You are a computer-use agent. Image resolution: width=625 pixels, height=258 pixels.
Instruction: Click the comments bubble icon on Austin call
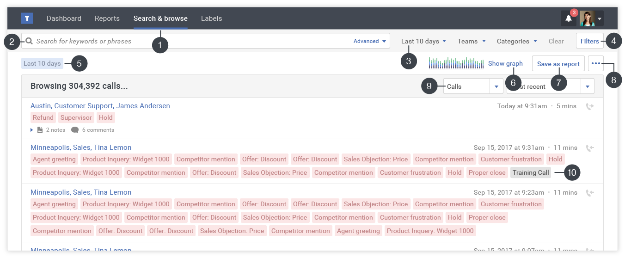tap(75, 130)
